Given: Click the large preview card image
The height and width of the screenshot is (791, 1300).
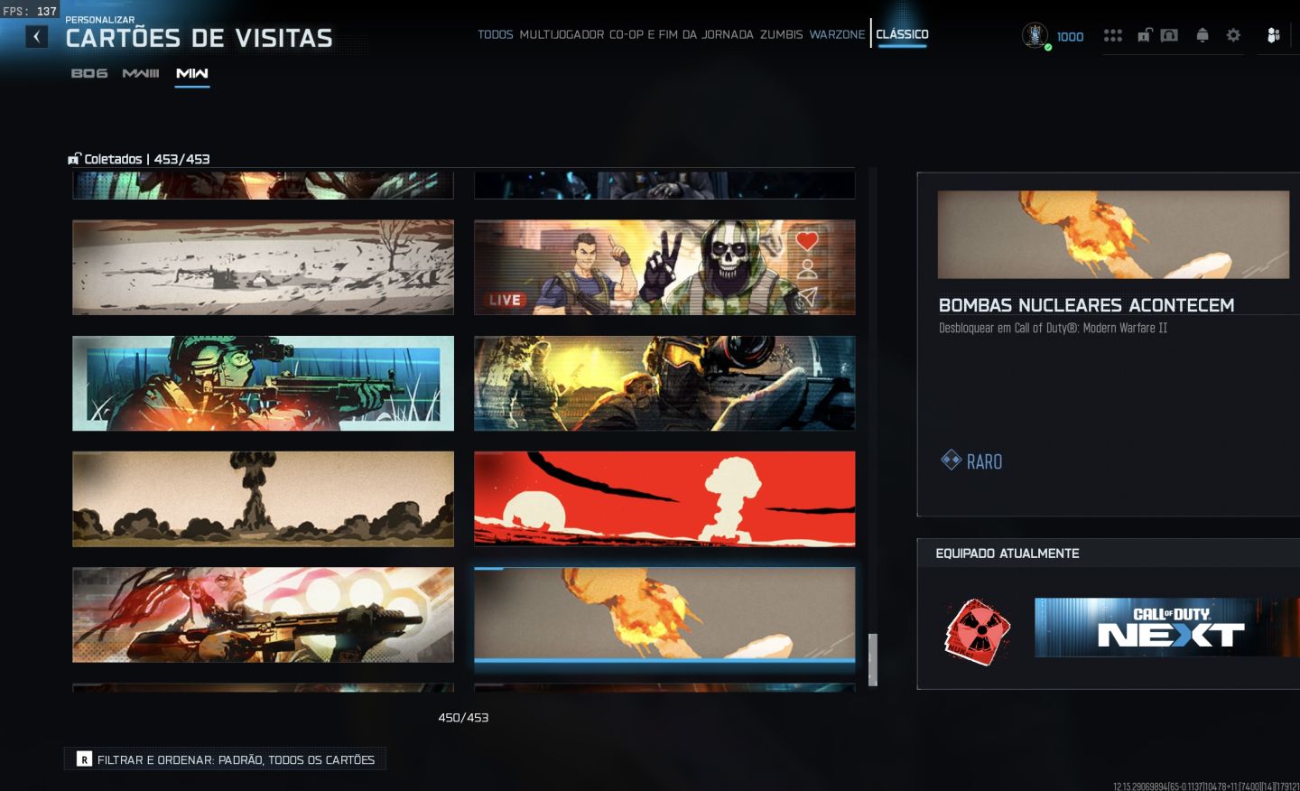Looking at the screenshot, I should [1113, 234].
